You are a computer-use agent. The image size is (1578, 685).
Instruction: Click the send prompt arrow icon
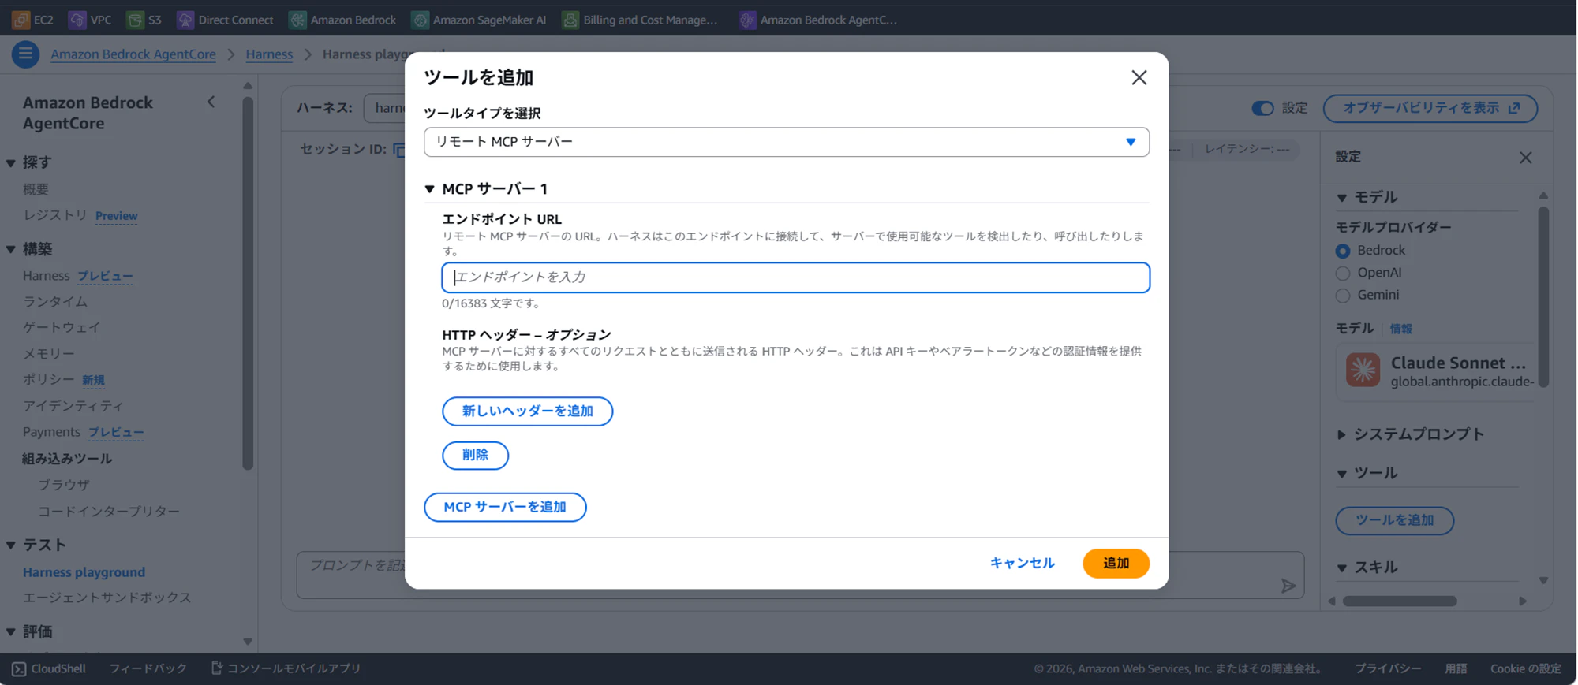click(x=1288, y=586)
